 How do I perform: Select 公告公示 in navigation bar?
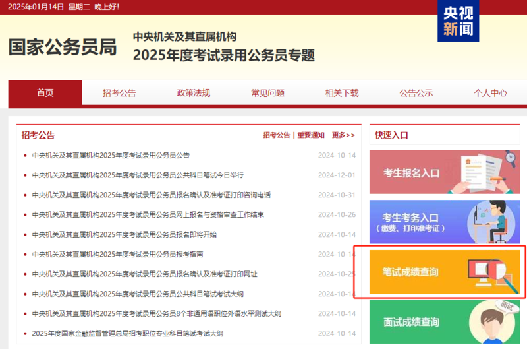416,93
